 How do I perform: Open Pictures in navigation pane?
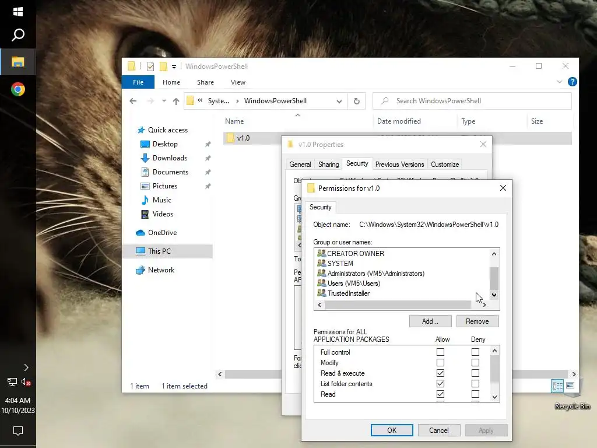165,186
